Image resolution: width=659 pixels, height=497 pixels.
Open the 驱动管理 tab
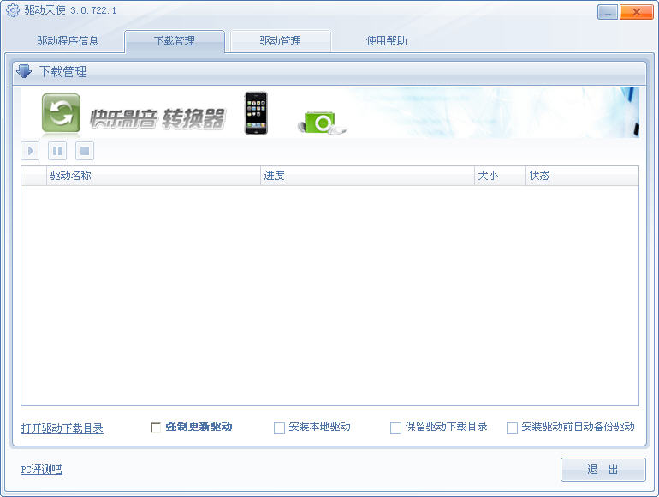[x=280, y=41]
